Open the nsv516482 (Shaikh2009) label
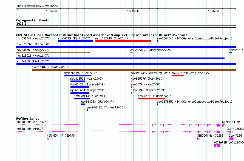The height and width of the screenshot is (161, 244). point(50,67)
